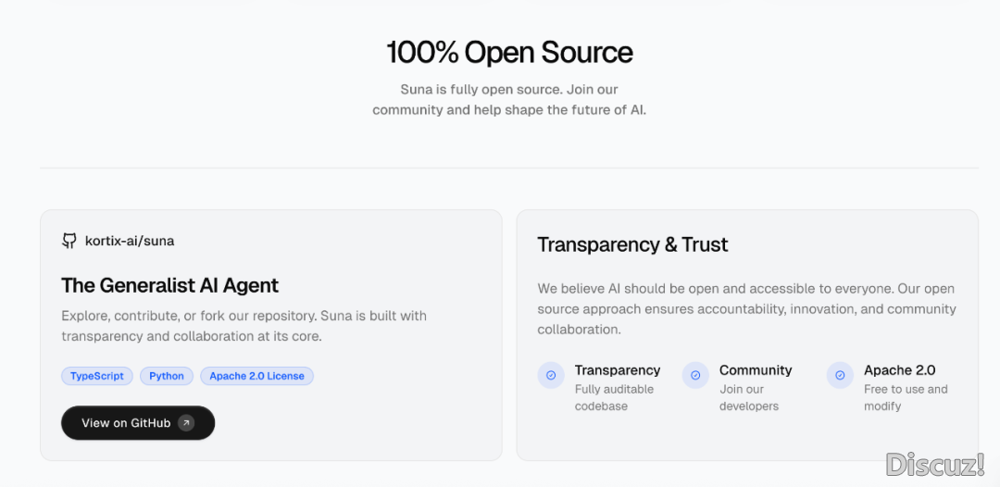Click the checkmark icon next to Transparency
Screen dimensions: 1000x487
pyautogui.click(x=551, y=375)
